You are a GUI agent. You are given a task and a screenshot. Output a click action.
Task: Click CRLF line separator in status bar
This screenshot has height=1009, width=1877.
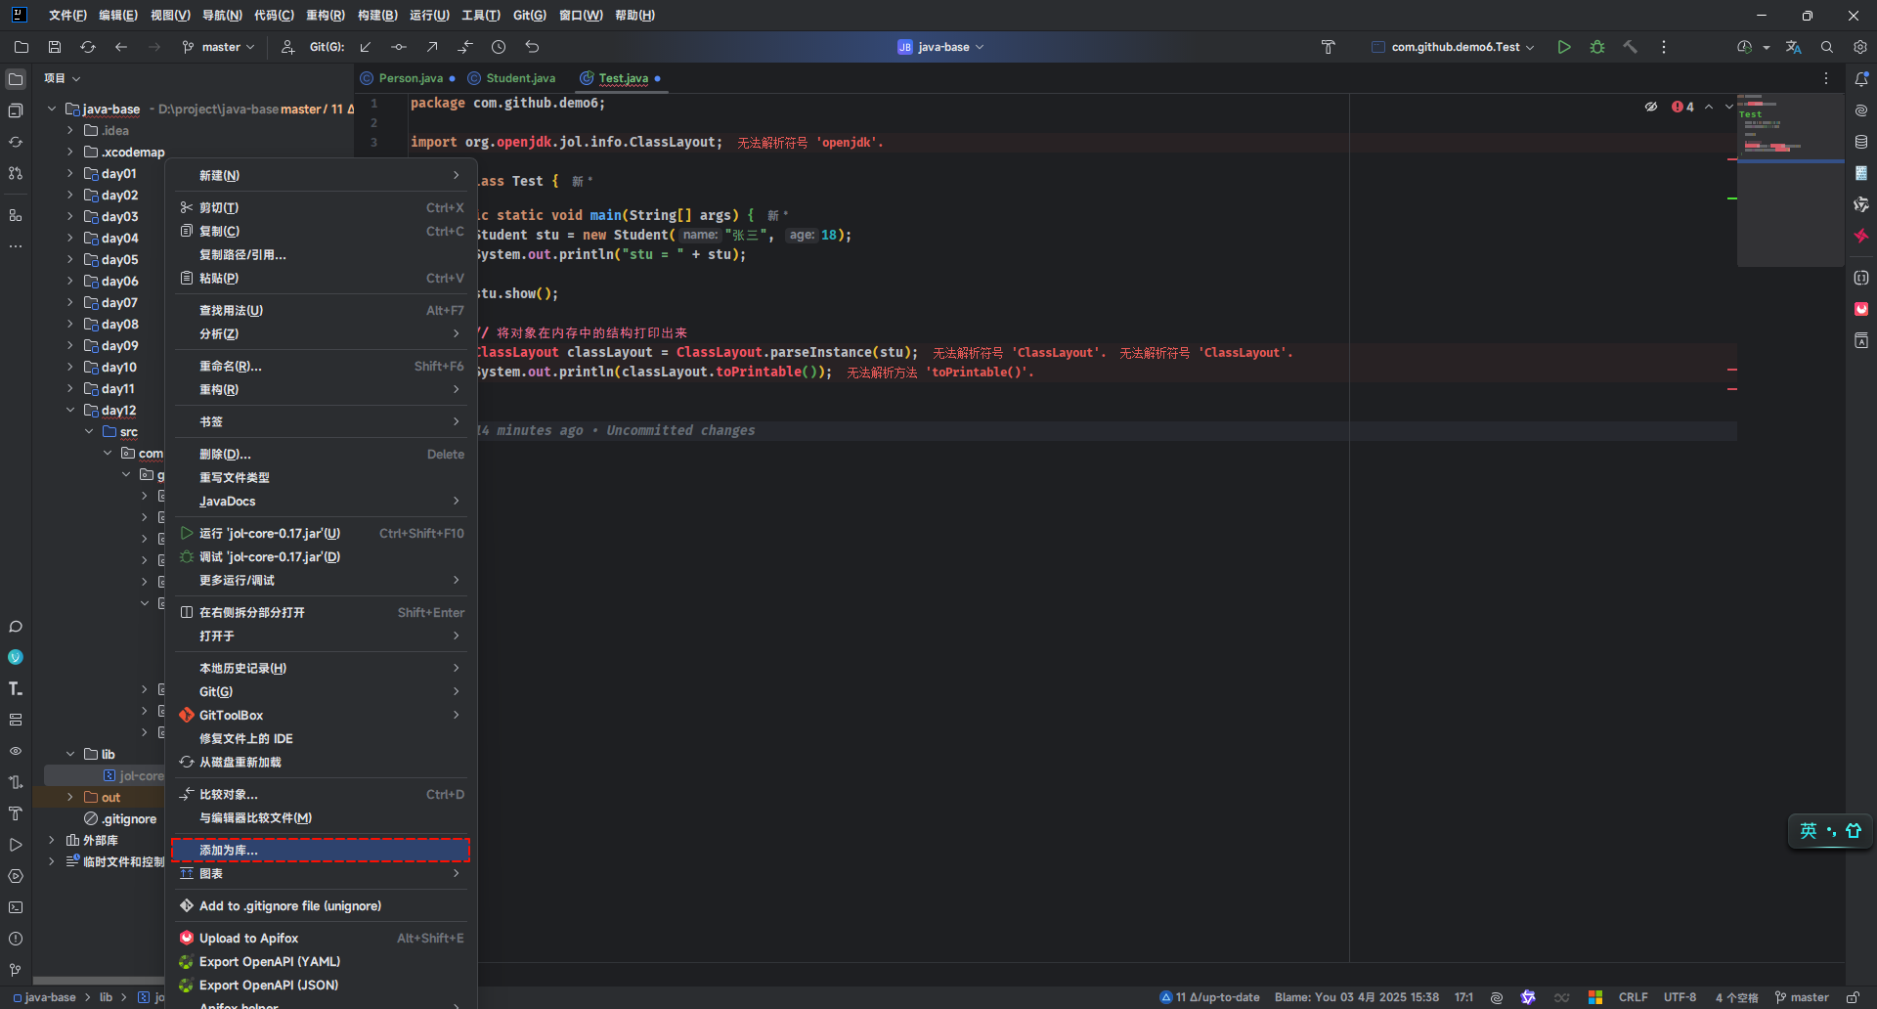1633,997
